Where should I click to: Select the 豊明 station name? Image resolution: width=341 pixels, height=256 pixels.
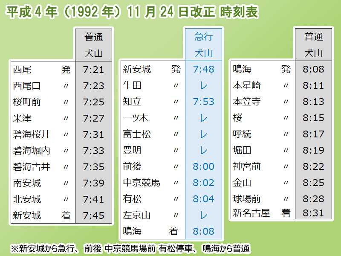point(132,150)
